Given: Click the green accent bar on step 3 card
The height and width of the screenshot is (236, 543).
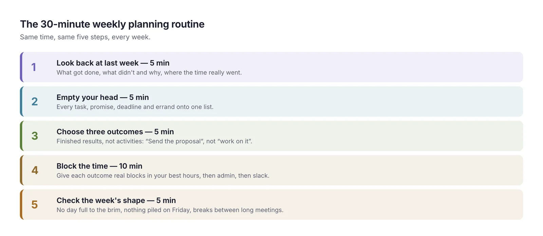Looking at the screenshot, I should (x=21, y=136).
